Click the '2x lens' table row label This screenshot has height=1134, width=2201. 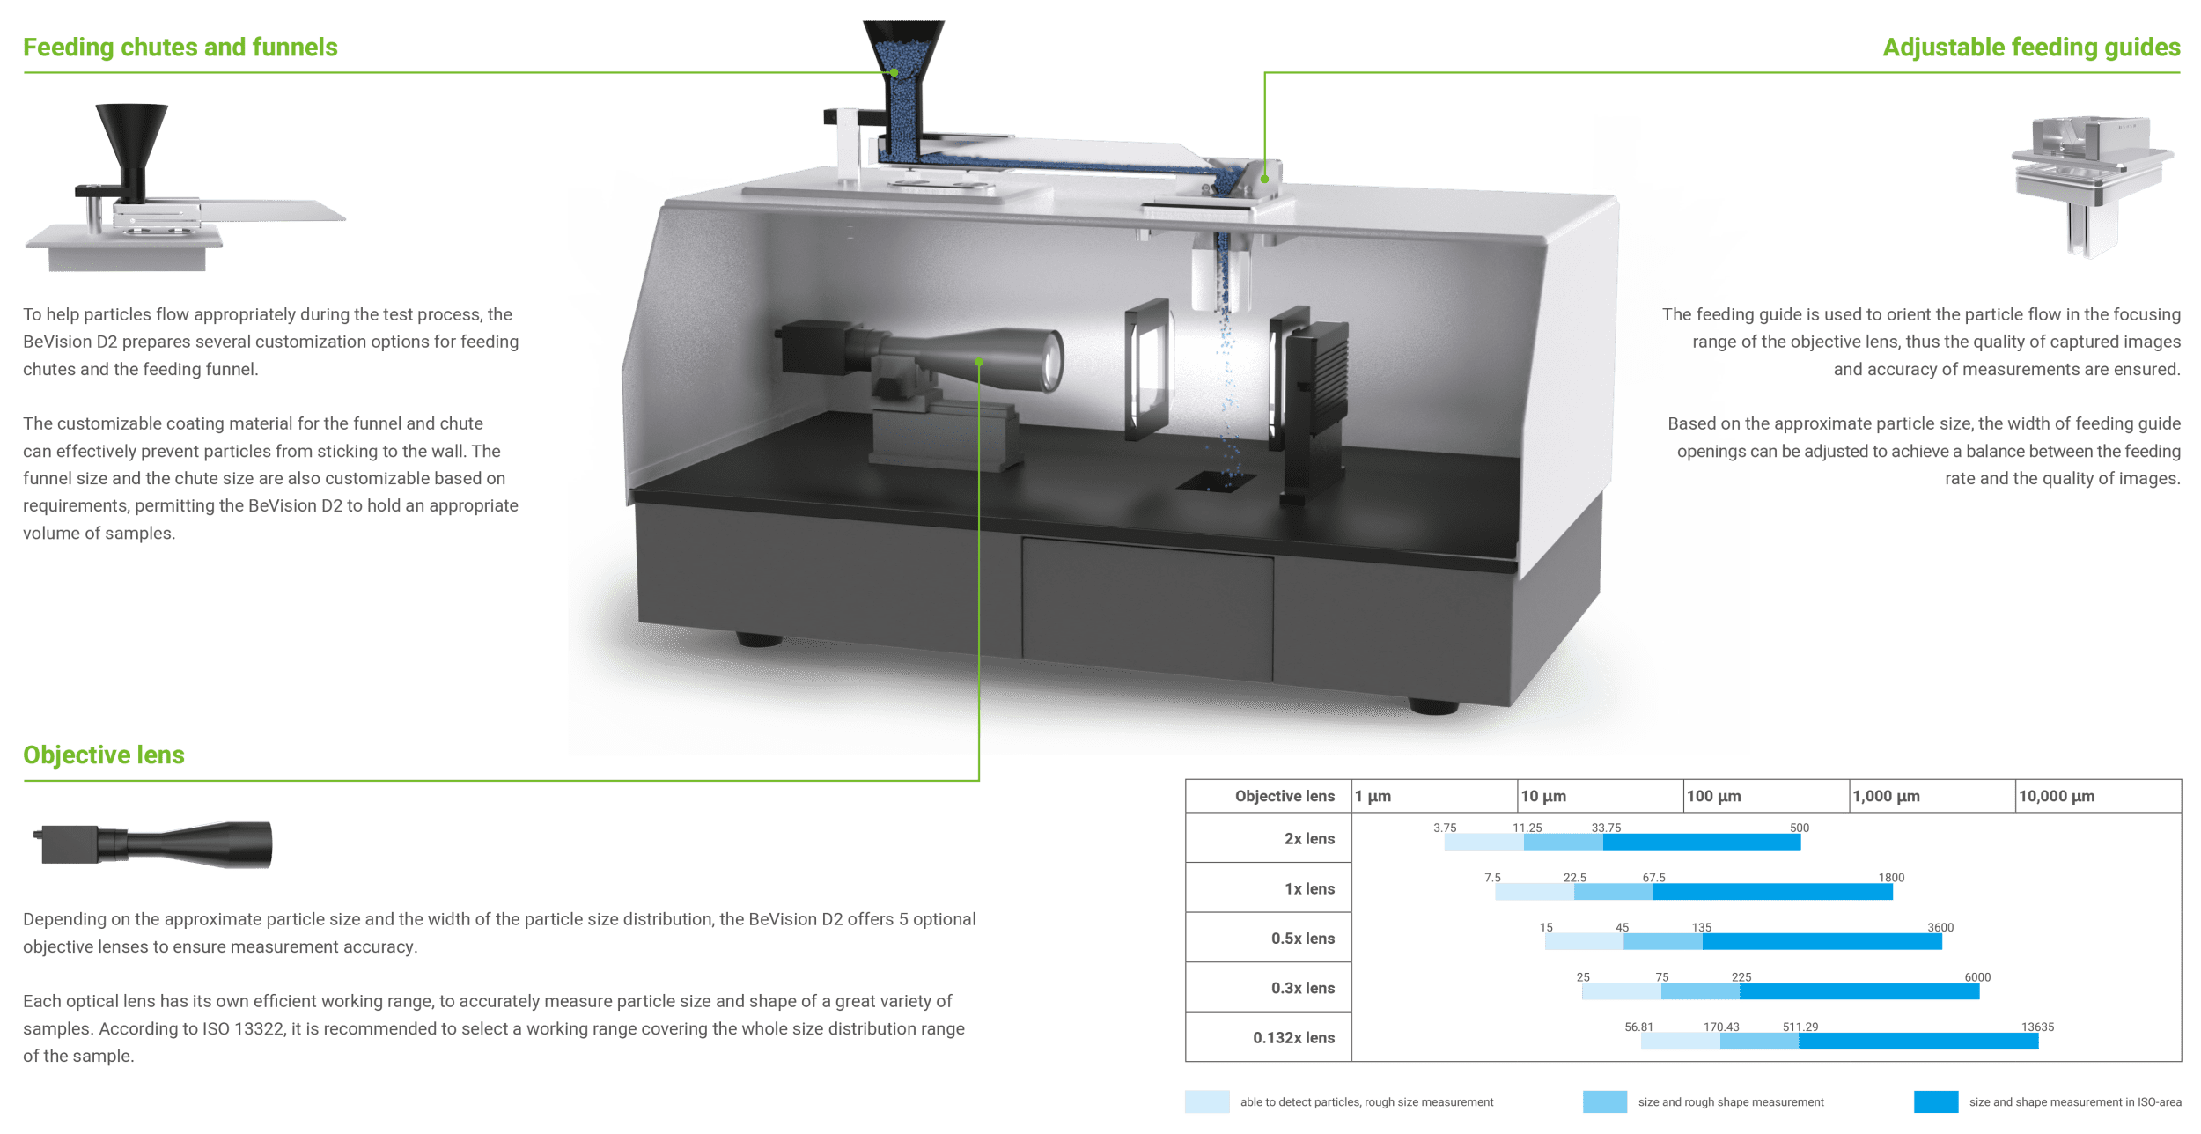(x=1309, y=838)
